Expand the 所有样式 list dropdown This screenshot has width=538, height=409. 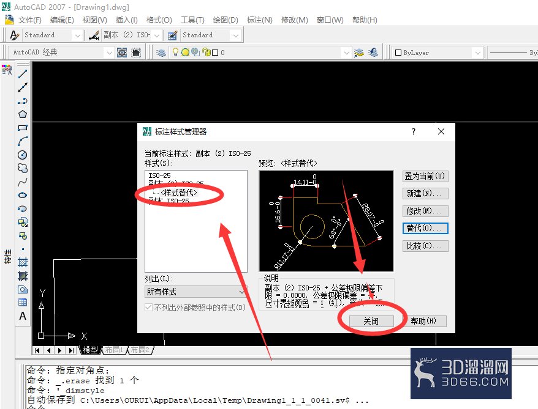195,292
